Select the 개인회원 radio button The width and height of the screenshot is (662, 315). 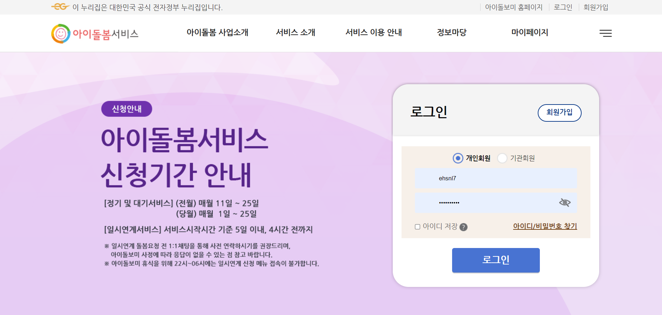458,158
